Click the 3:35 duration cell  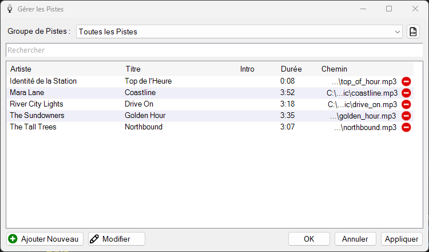click(287, 116)
